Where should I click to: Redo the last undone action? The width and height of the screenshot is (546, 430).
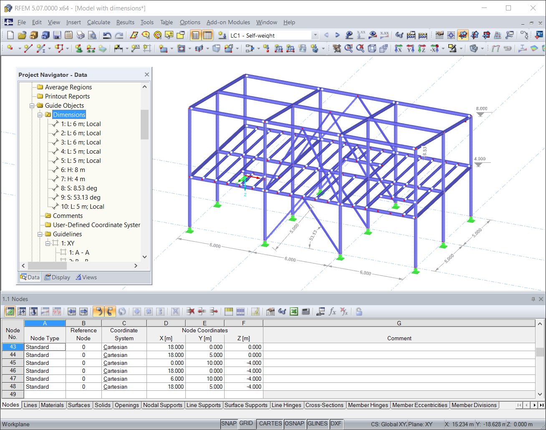tap(119, 35)
